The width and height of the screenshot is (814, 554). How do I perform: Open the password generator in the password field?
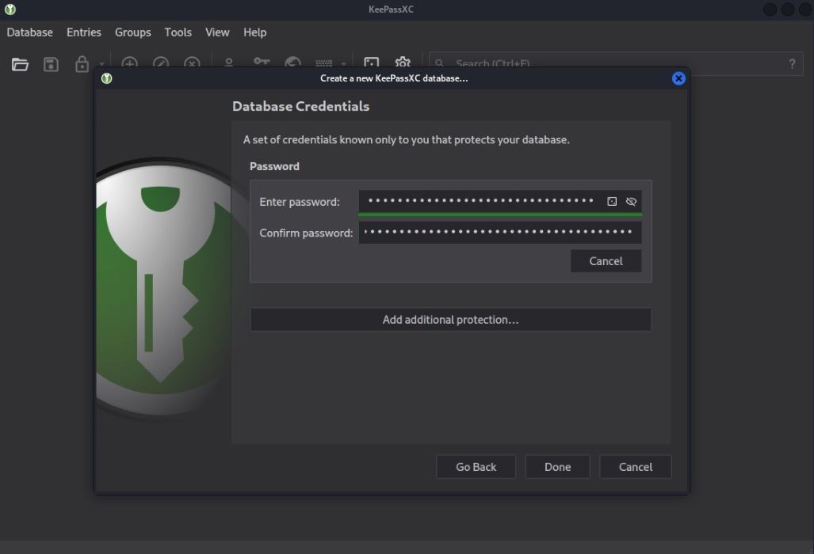612,201
